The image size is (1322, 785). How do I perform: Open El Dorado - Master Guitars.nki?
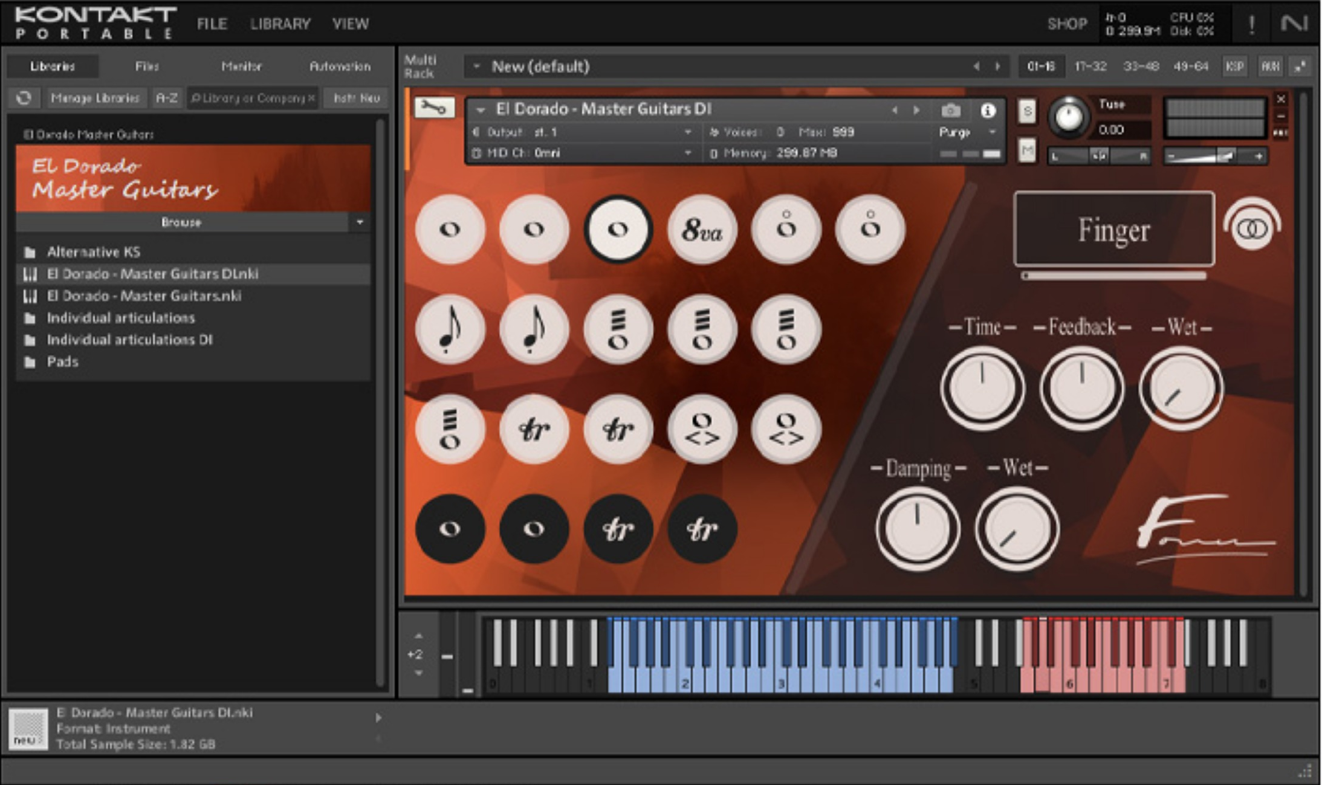pos(193,296)
